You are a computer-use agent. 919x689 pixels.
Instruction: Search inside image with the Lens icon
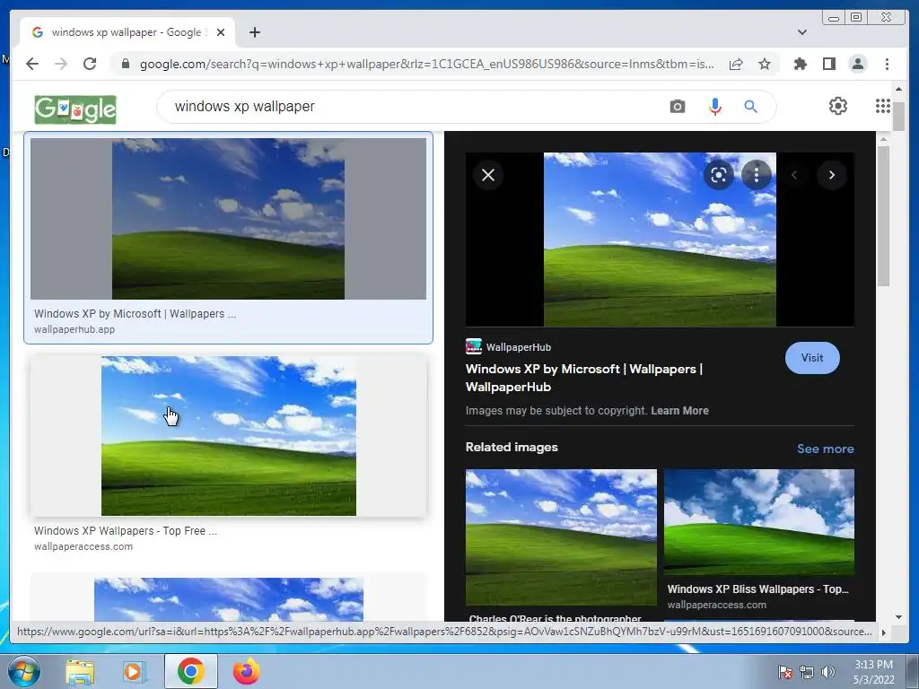pos(719,175)
